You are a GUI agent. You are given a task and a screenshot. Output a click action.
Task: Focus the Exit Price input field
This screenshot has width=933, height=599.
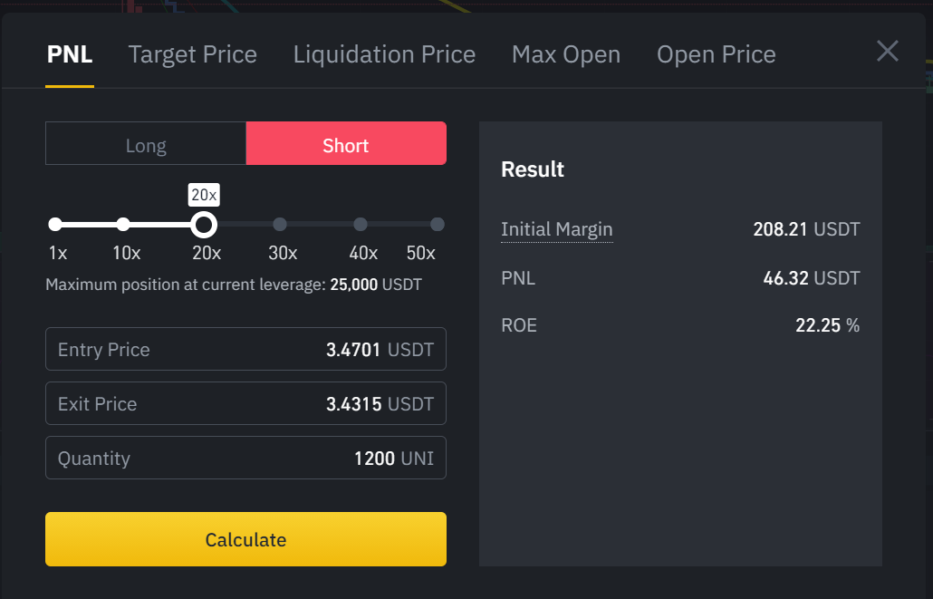click(x=245, y=403)
